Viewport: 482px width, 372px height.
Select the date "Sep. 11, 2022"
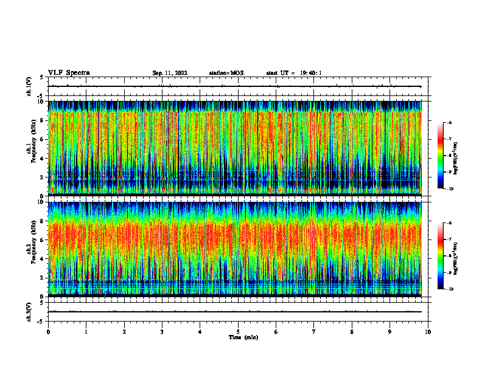pyautogui.click(x=170, y=73)
